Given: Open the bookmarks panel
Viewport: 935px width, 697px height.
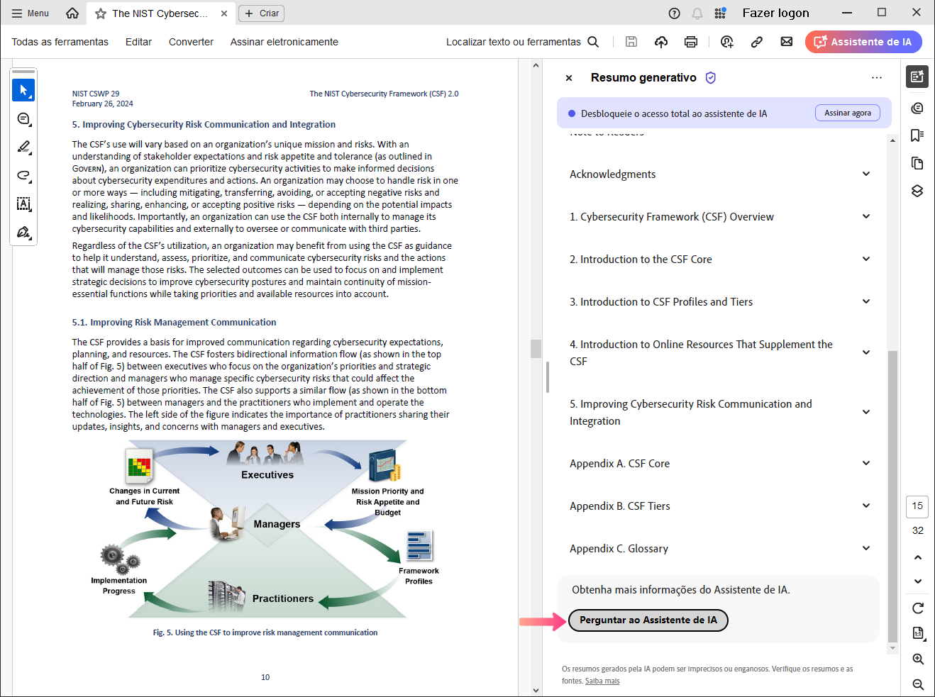Looking at the screenshot, I should pyautogui.click(x=917, y=135).
